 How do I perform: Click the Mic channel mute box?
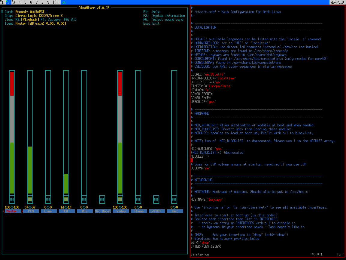84,199
